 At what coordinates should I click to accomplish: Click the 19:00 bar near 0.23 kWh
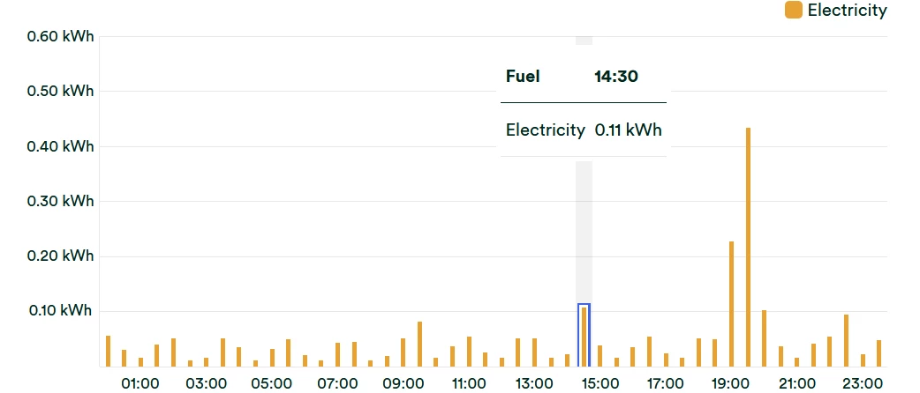pyautogui.click(x=731, y=303)
